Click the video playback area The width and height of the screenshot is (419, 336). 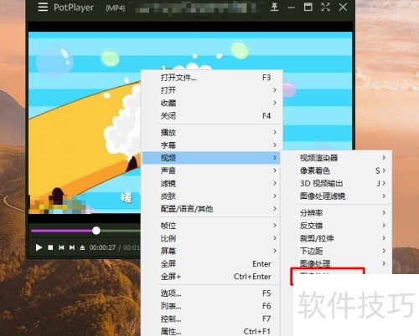(x=84, y=123)
